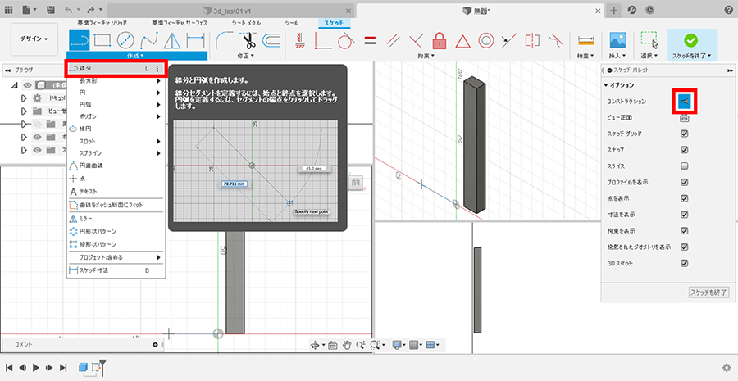The height and width of the screenshot is (381, 738).
Task: Enable the Slice checkbox
Action: click(685, 166)
